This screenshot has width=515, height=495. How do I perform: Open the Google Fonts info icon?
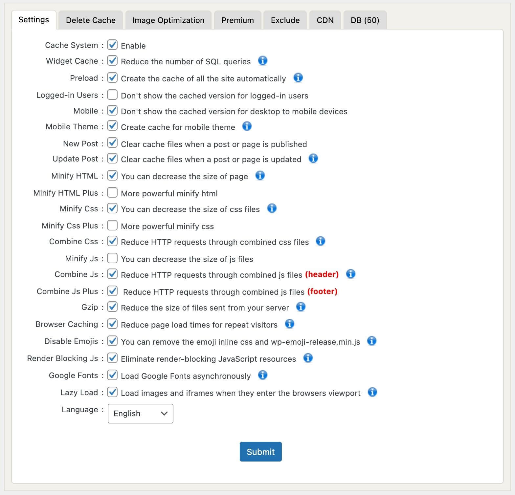(262, 375)
